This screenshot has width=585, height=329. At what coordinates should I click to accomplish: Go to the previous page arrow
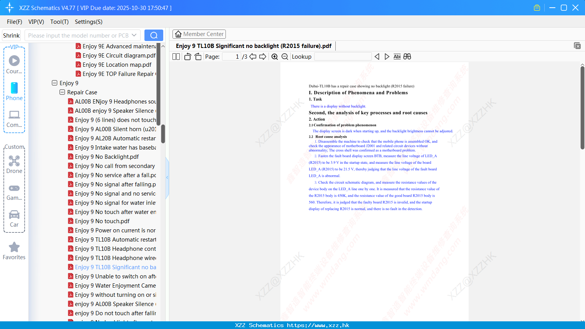[253, 57]
